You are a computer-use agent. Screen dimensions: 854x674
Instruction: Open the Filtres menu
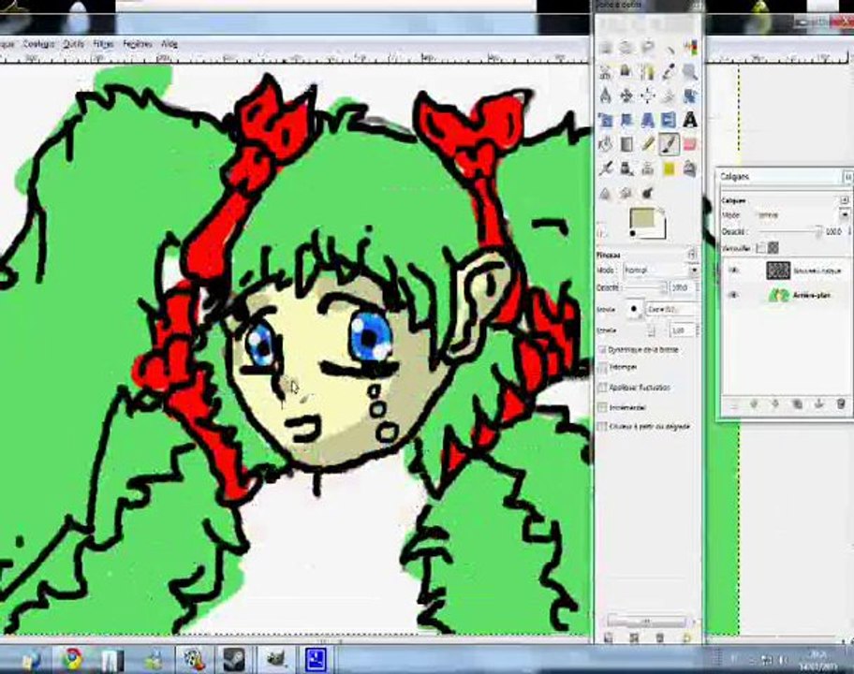(x=104, y=44)
